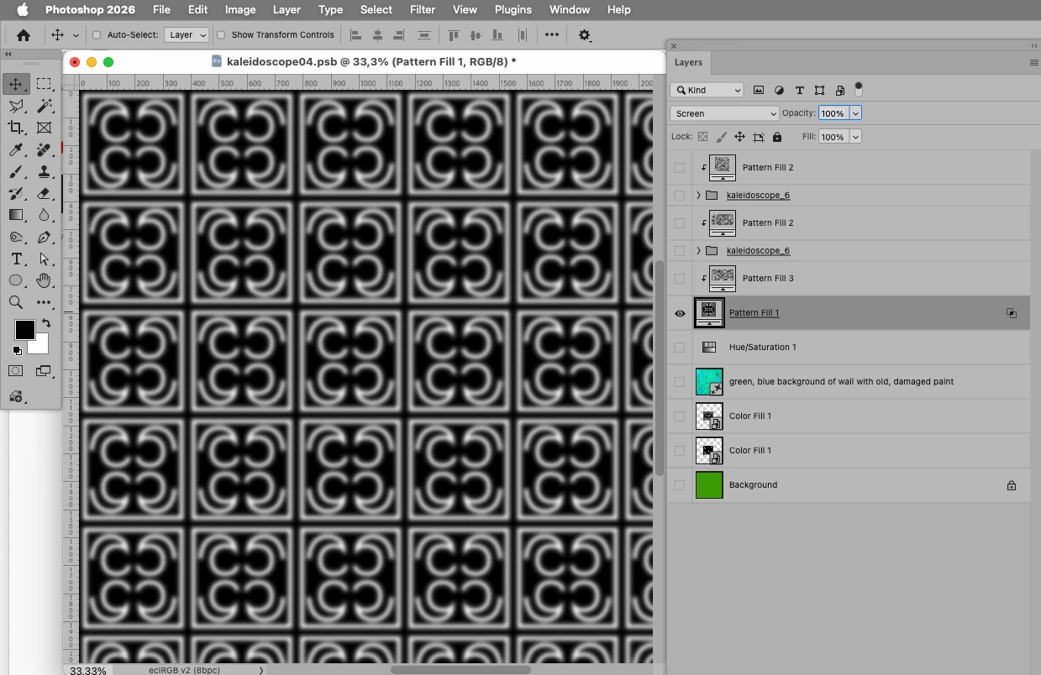Toggle the layer filtering switch
Screen dimensions: 1041x675
click(x=859, y=89)
